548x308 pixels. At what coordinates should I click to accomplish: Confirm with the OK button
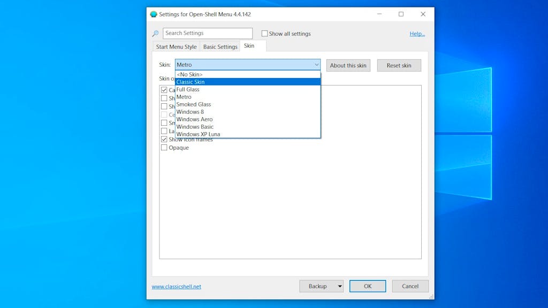click(368, 286)
